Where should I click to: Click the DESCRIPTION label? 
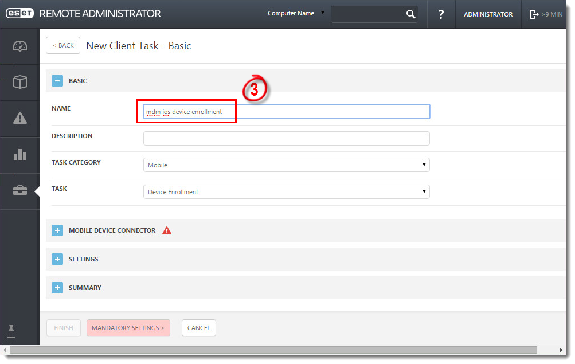pyautogui.click(x=72, y=136)
